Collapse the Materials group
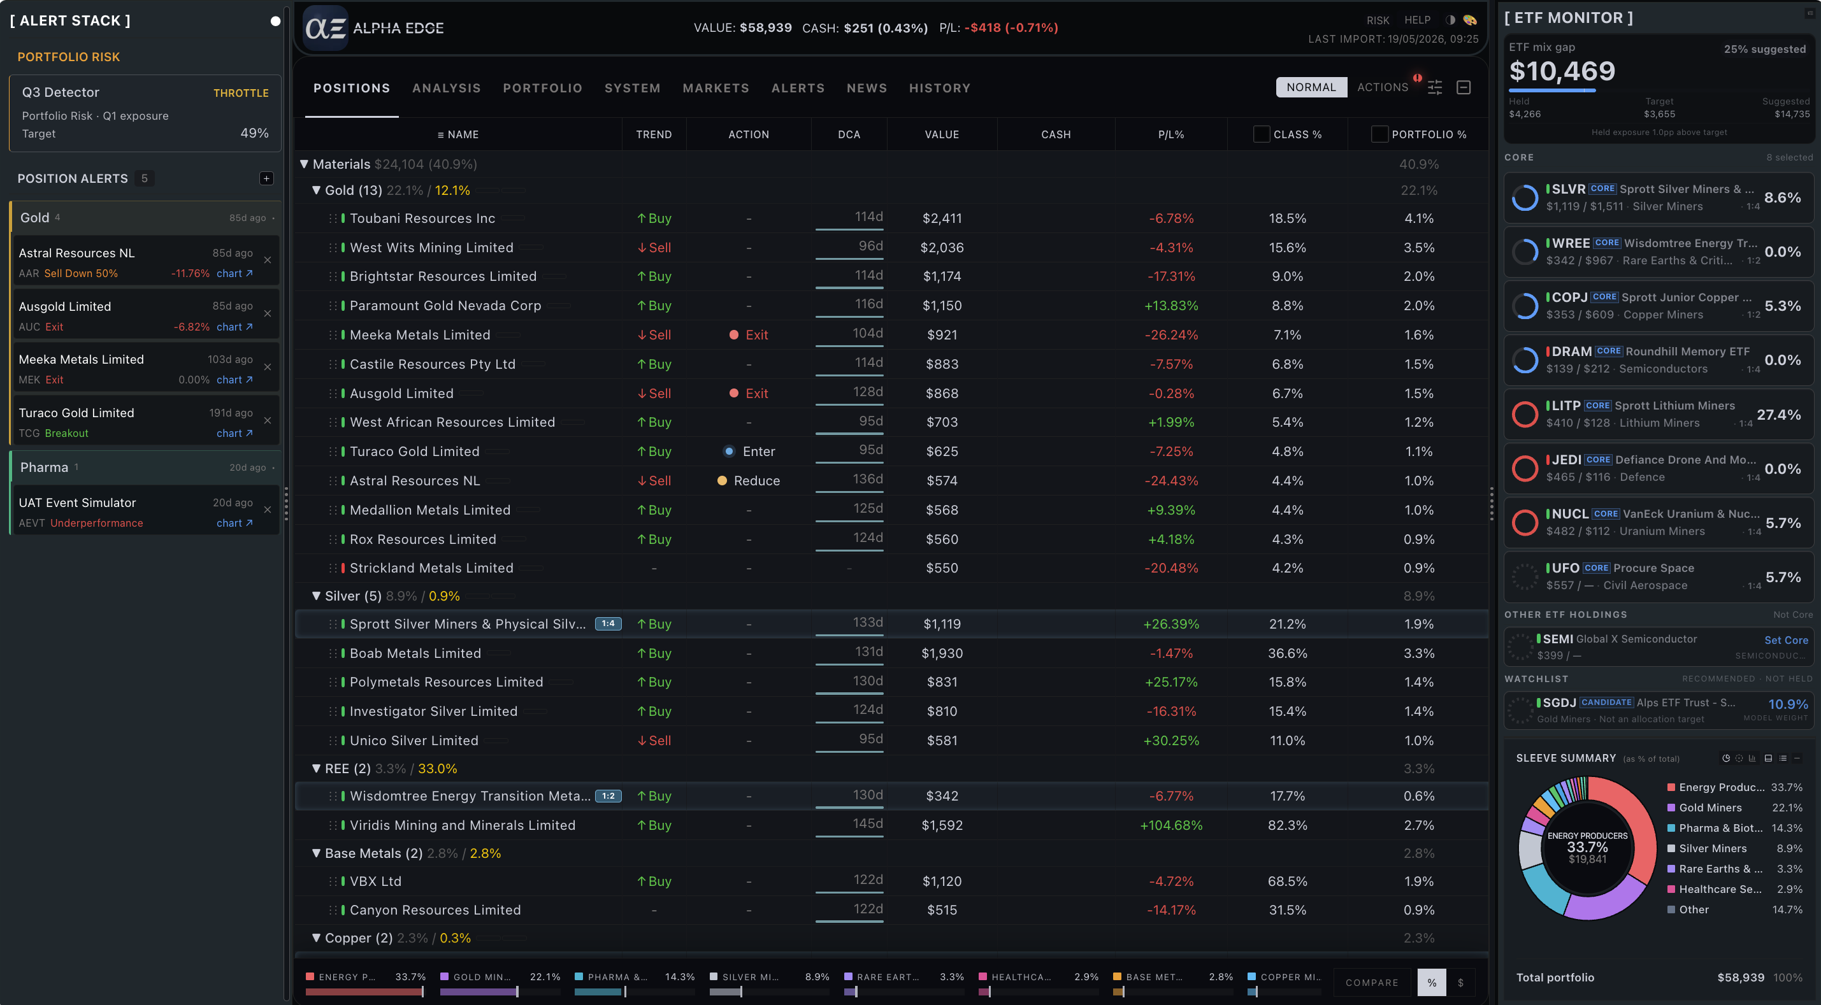The image size is (1821, 1005). point(304,164)
